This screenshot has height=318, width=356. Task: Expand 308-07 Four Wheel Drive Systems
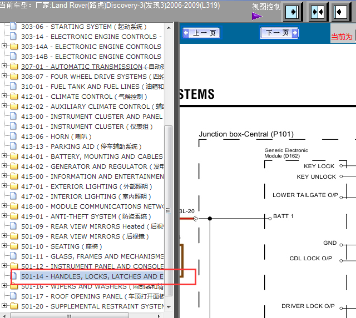coord(4,76)
